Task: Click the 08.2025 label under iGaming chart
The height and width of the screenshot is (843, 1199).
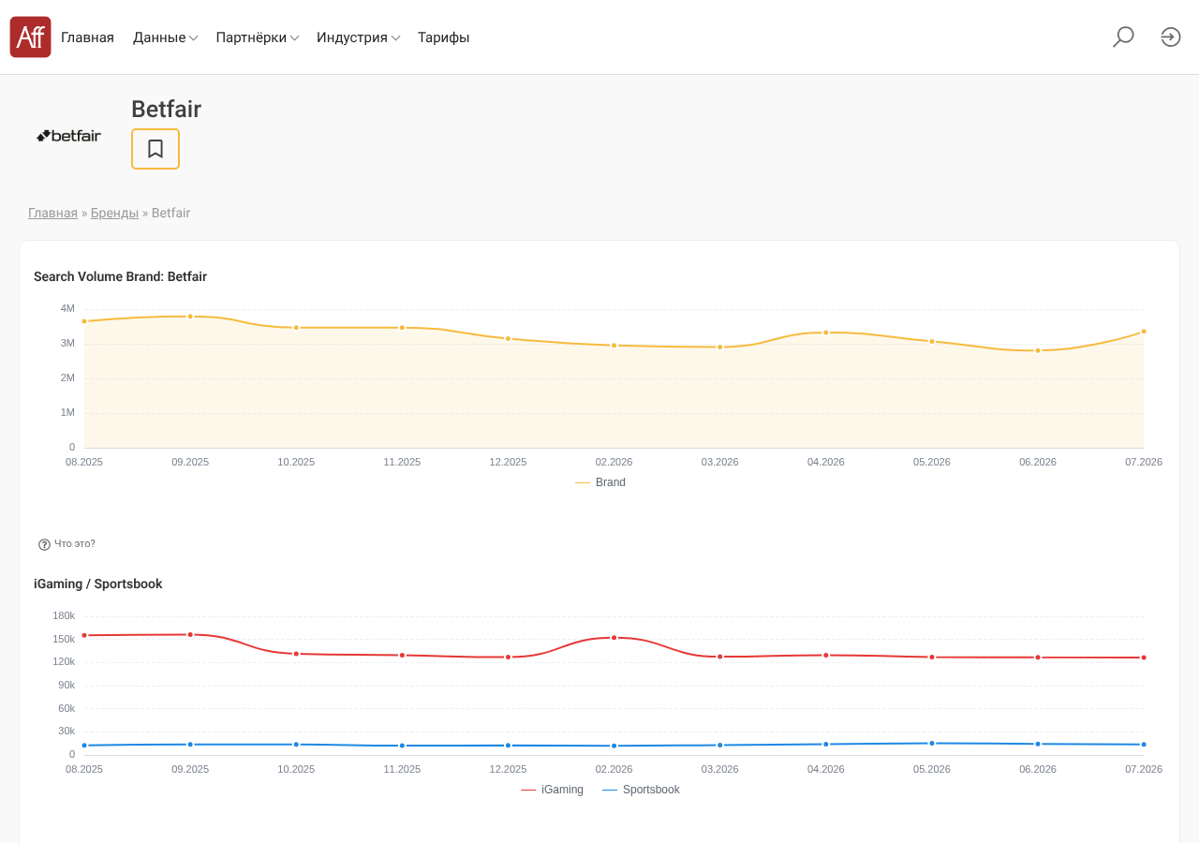Action: (x=84, y=769)
